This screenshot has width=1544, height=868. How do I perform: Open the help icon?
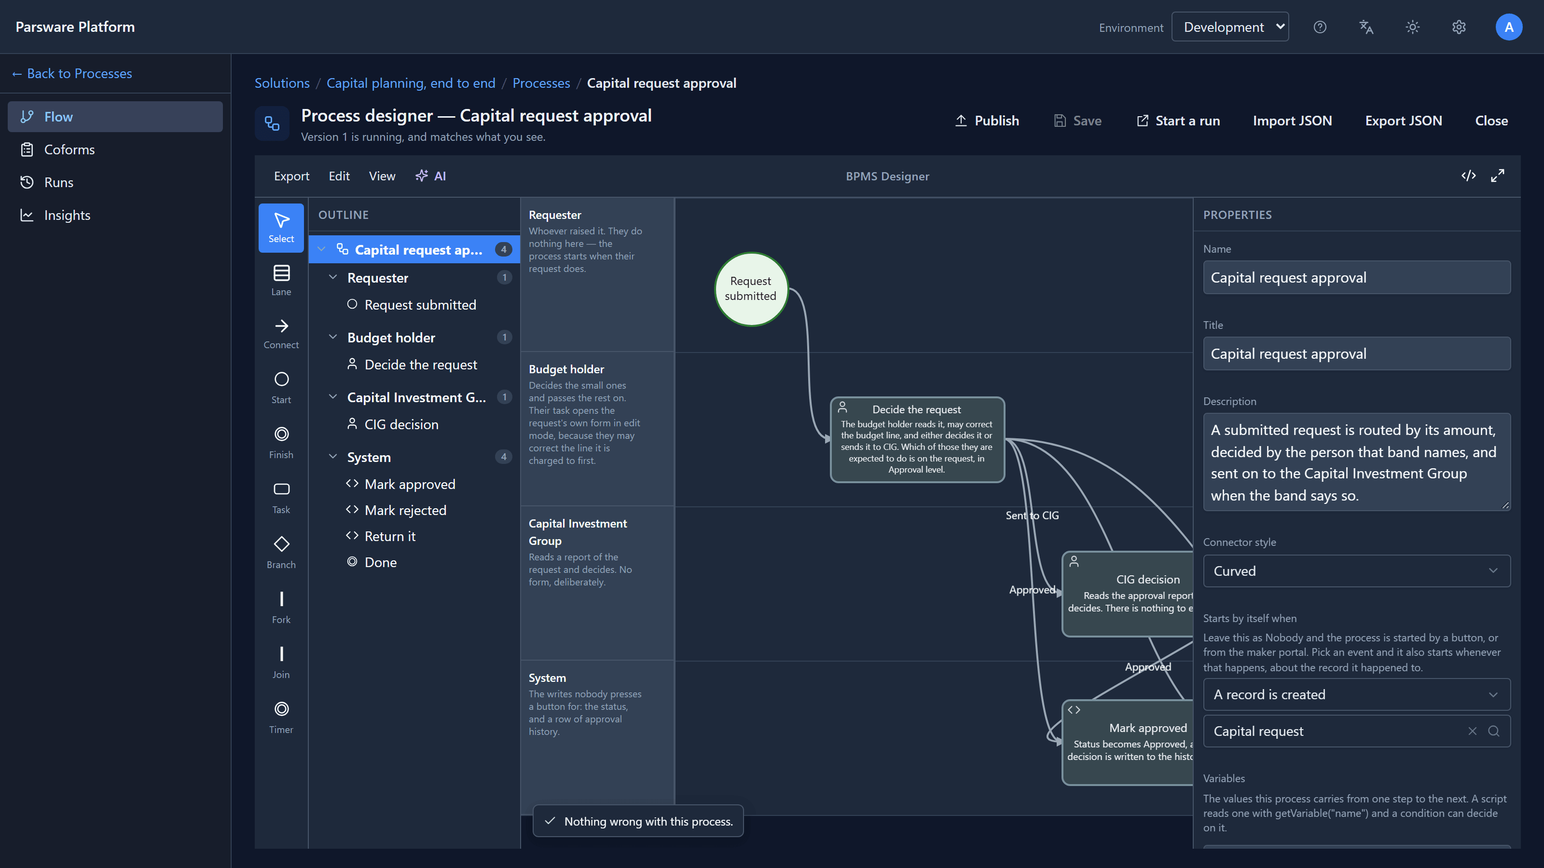pyautogui.click(x=1320, y=27)
